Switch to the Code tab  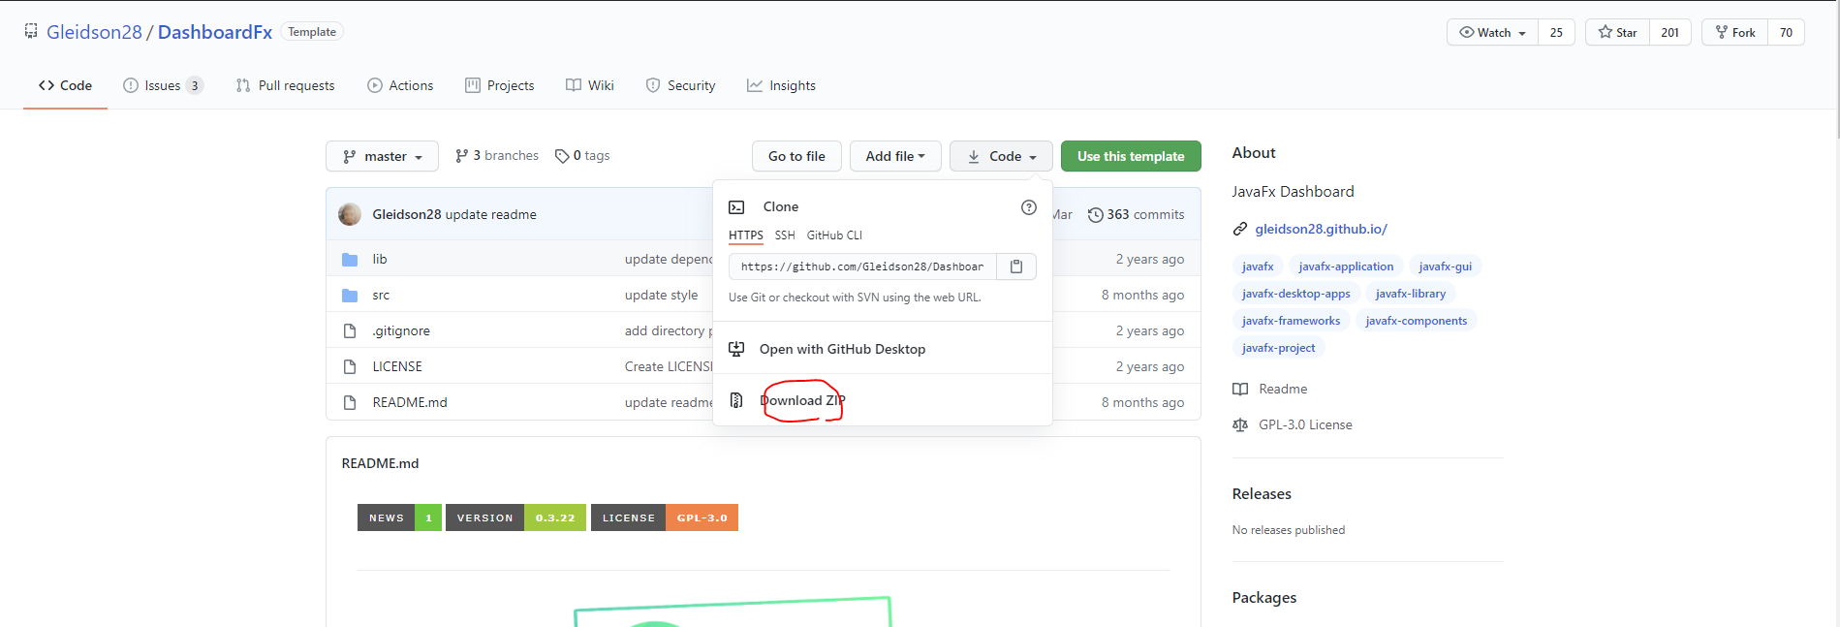point(65,85)
